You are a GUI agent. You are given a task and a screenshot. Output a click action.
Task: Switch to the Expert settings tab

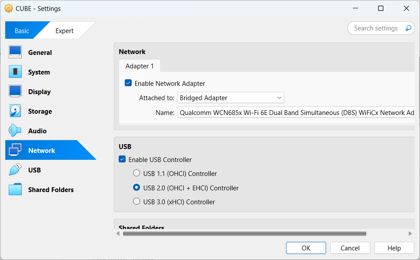[65, 31]
